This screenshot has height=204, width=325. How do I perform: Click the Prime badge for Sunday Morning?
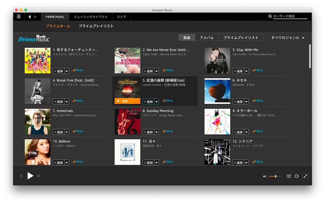[x=168, y=131]
